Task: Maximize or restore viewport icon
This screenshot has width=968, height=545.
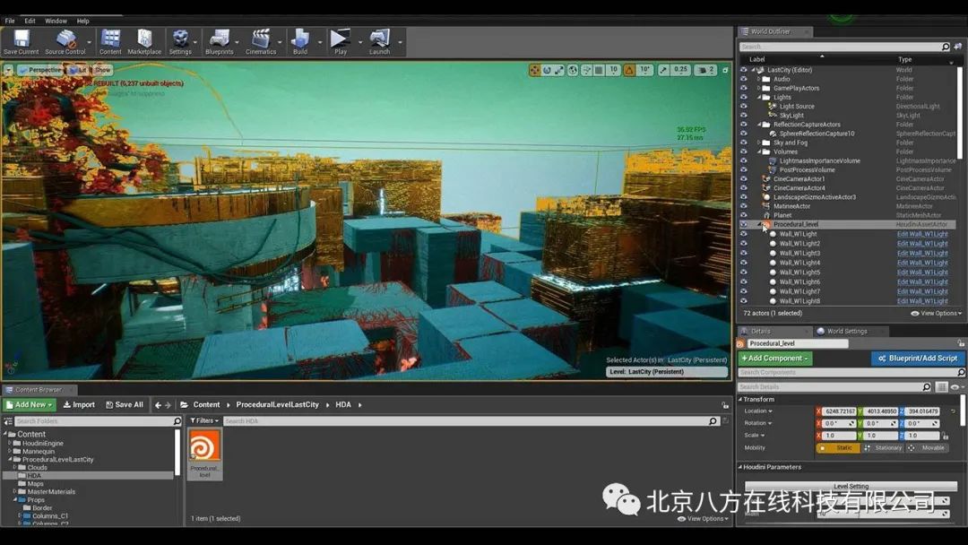Action: tap(725, 70)
